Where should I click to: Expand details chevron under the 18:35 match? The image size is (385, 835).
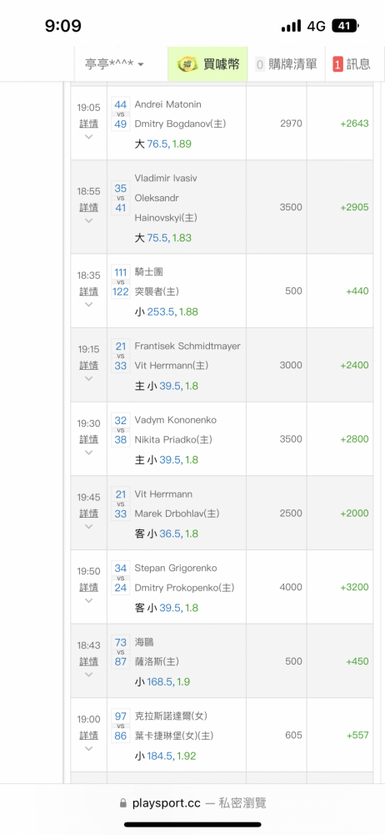click(89, 305)
